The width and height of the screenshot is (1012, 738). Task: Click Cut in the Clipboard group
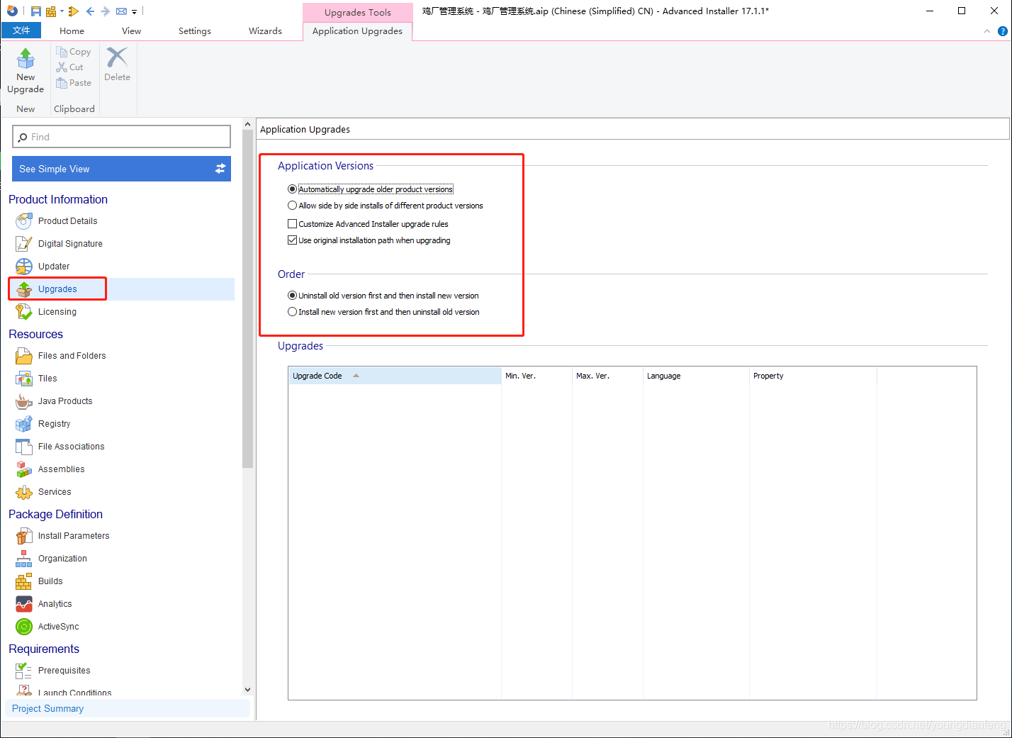[x=70, y=67]
